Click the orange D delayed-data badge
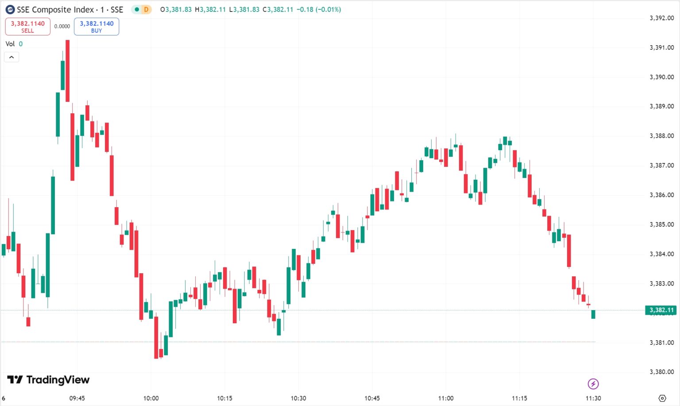Viewport: 680px width, 406px height. tap(146, 9)
